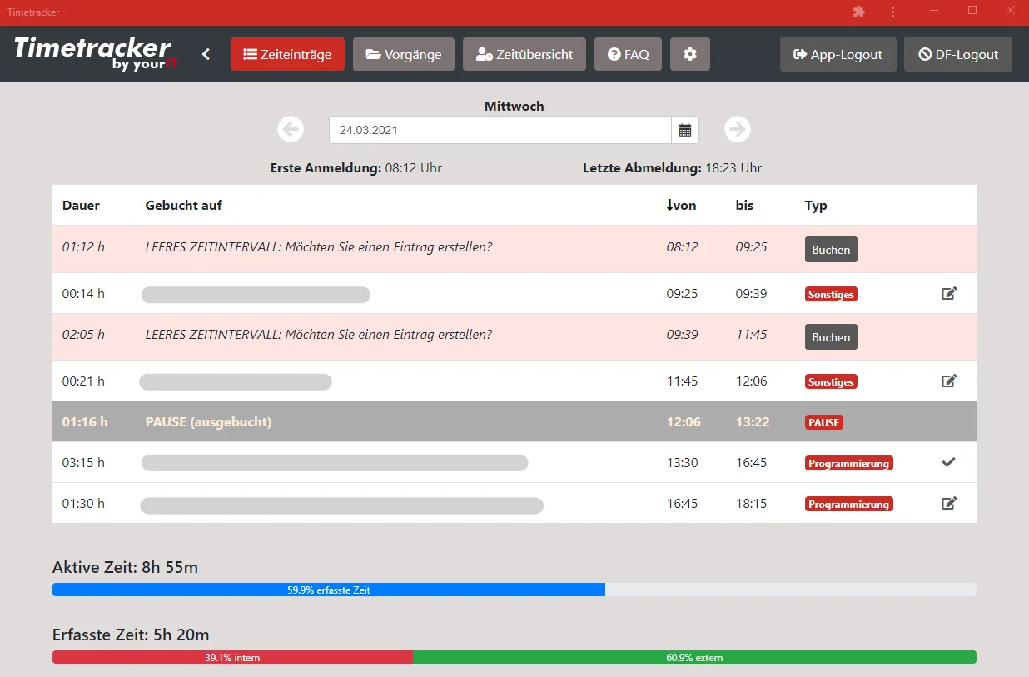
Task: Open the Zeitübersicht view
Action: coord(524,54)
